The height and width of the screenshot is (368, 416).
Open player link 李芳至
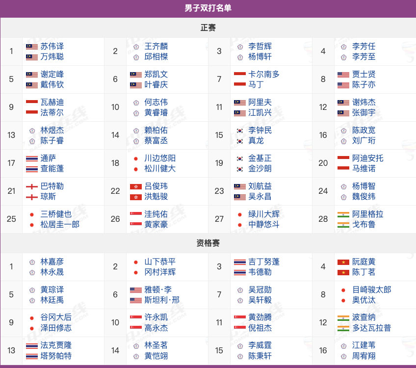364,57
